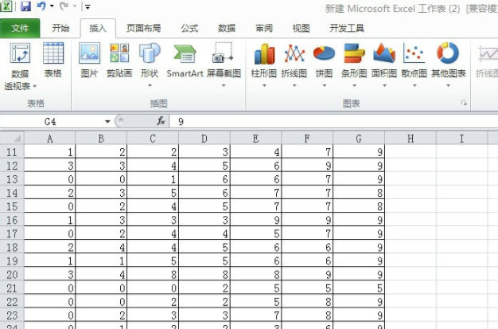Open the chart group dialog launcher
Image resolution: width=498 pixels, height=329 pixels.
pyautogui.click(x=464, y=103)
